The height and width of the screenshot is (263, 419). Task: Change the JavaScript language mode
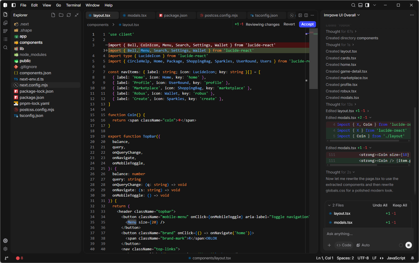pos(396,258)
